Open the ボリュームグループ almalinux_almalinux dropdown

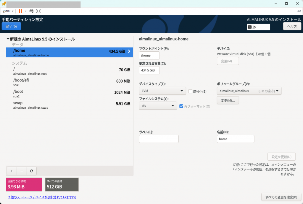249,91
